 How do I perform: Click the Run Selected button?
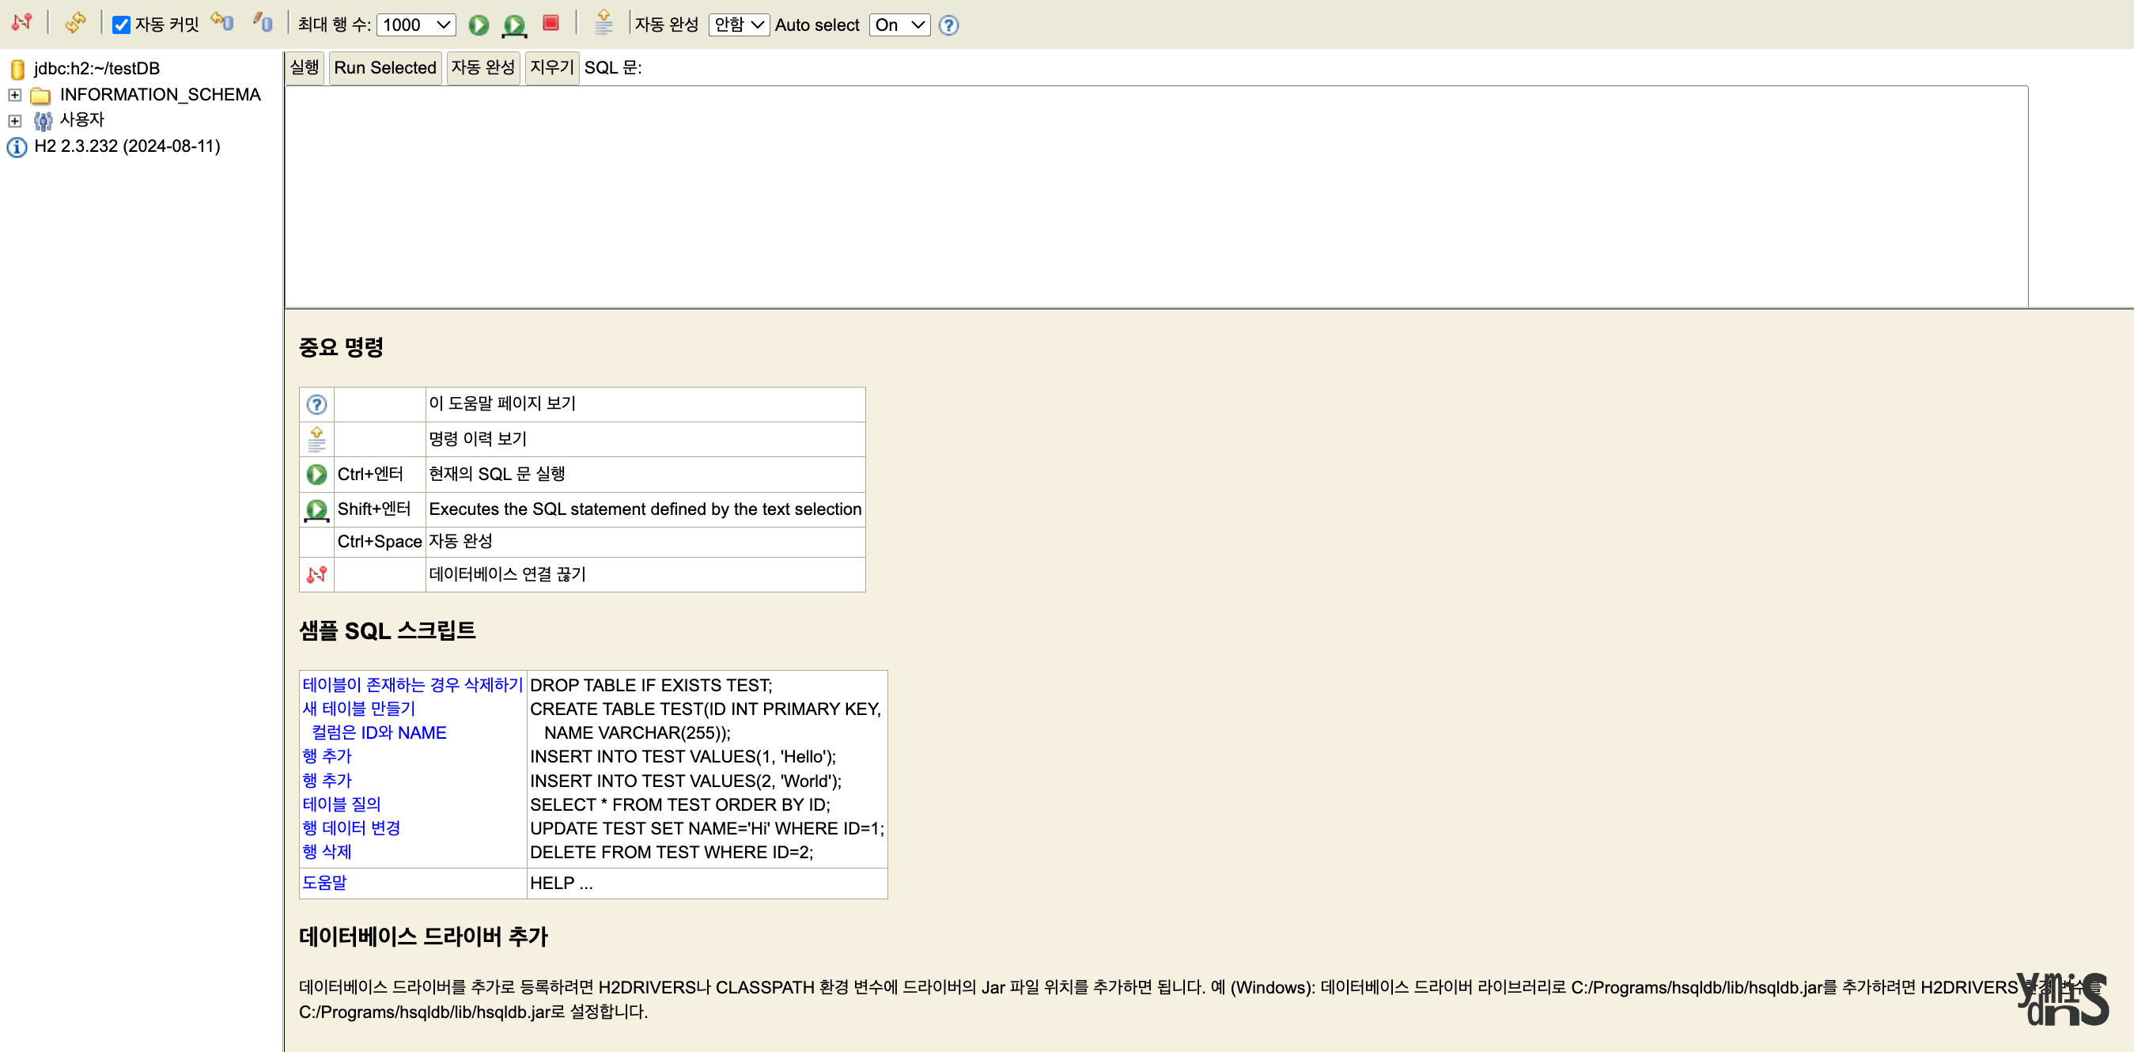[385, 68]
